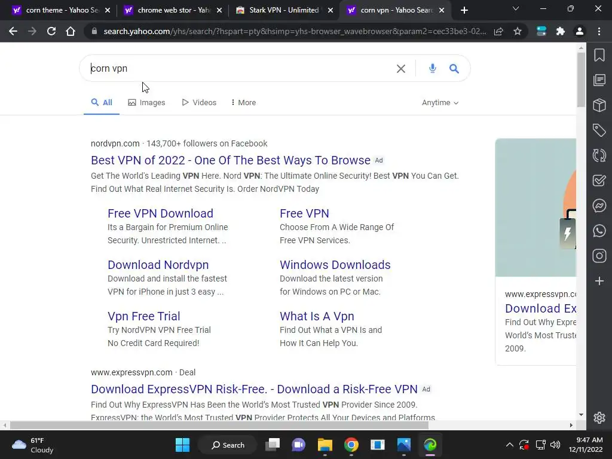Image resolution: width=612 pixels, height=459 pixels.
Task: Click the address bar URL
Action: (x=295, y=32)
